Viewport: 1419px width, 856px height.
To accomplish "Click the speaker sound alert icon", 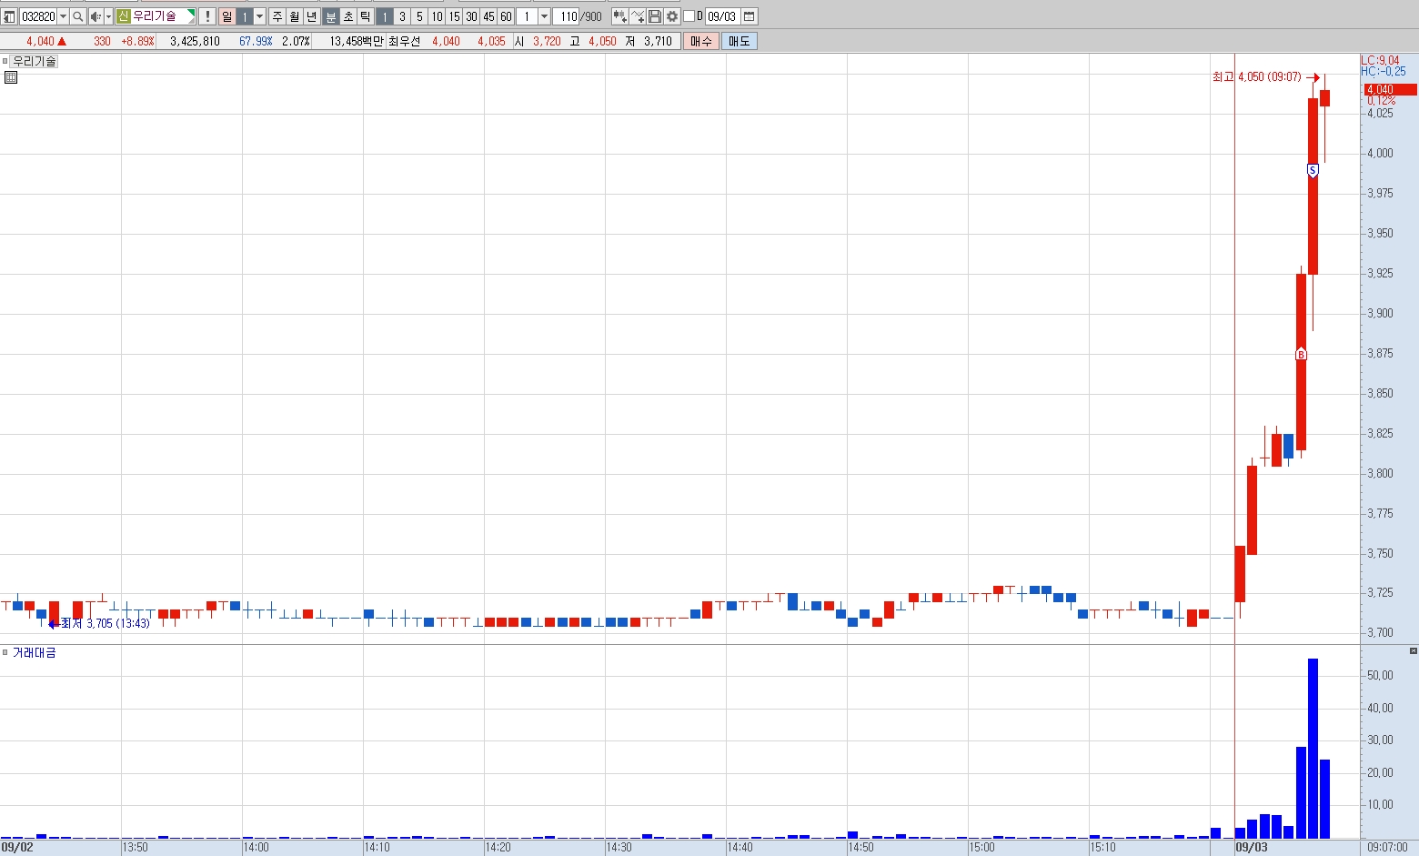I will 96,16.
